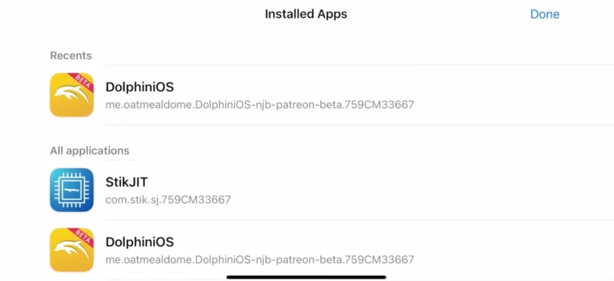
Task: Select DolphiniOS name in Recents section
Action: 139,87
